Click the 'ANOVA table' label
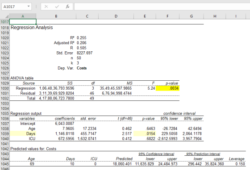This screenshot has width=250, height=170. tap(22, 78)
